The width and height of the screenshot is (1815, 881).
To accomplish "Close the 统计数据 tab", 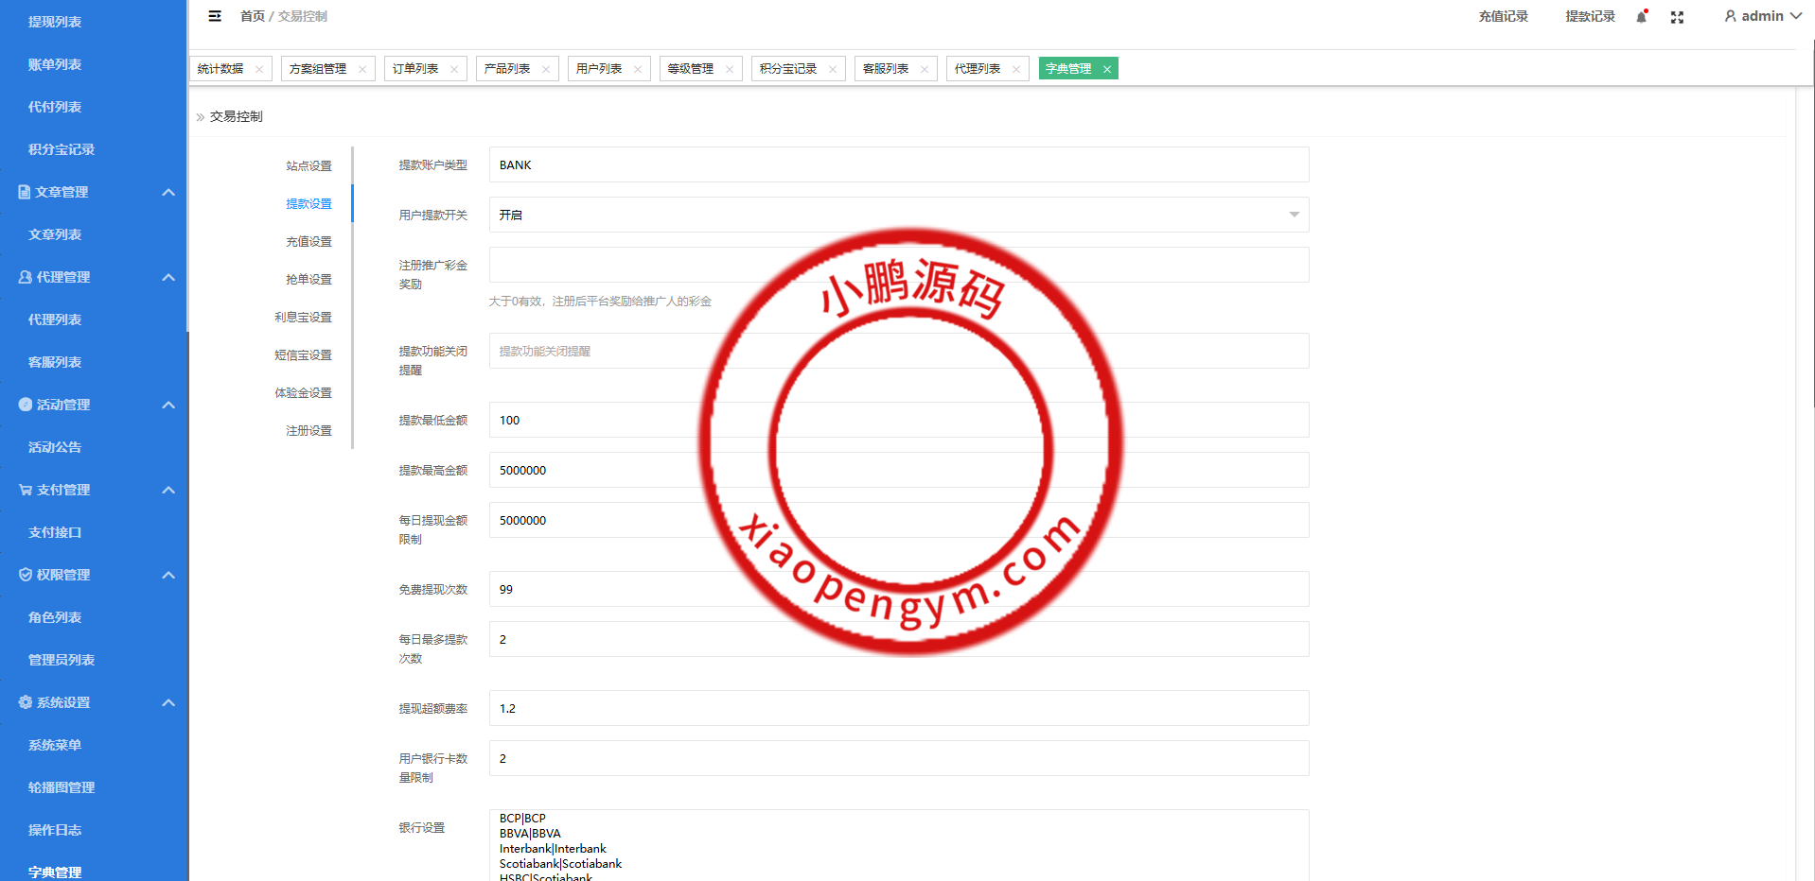I will (259, 69).
